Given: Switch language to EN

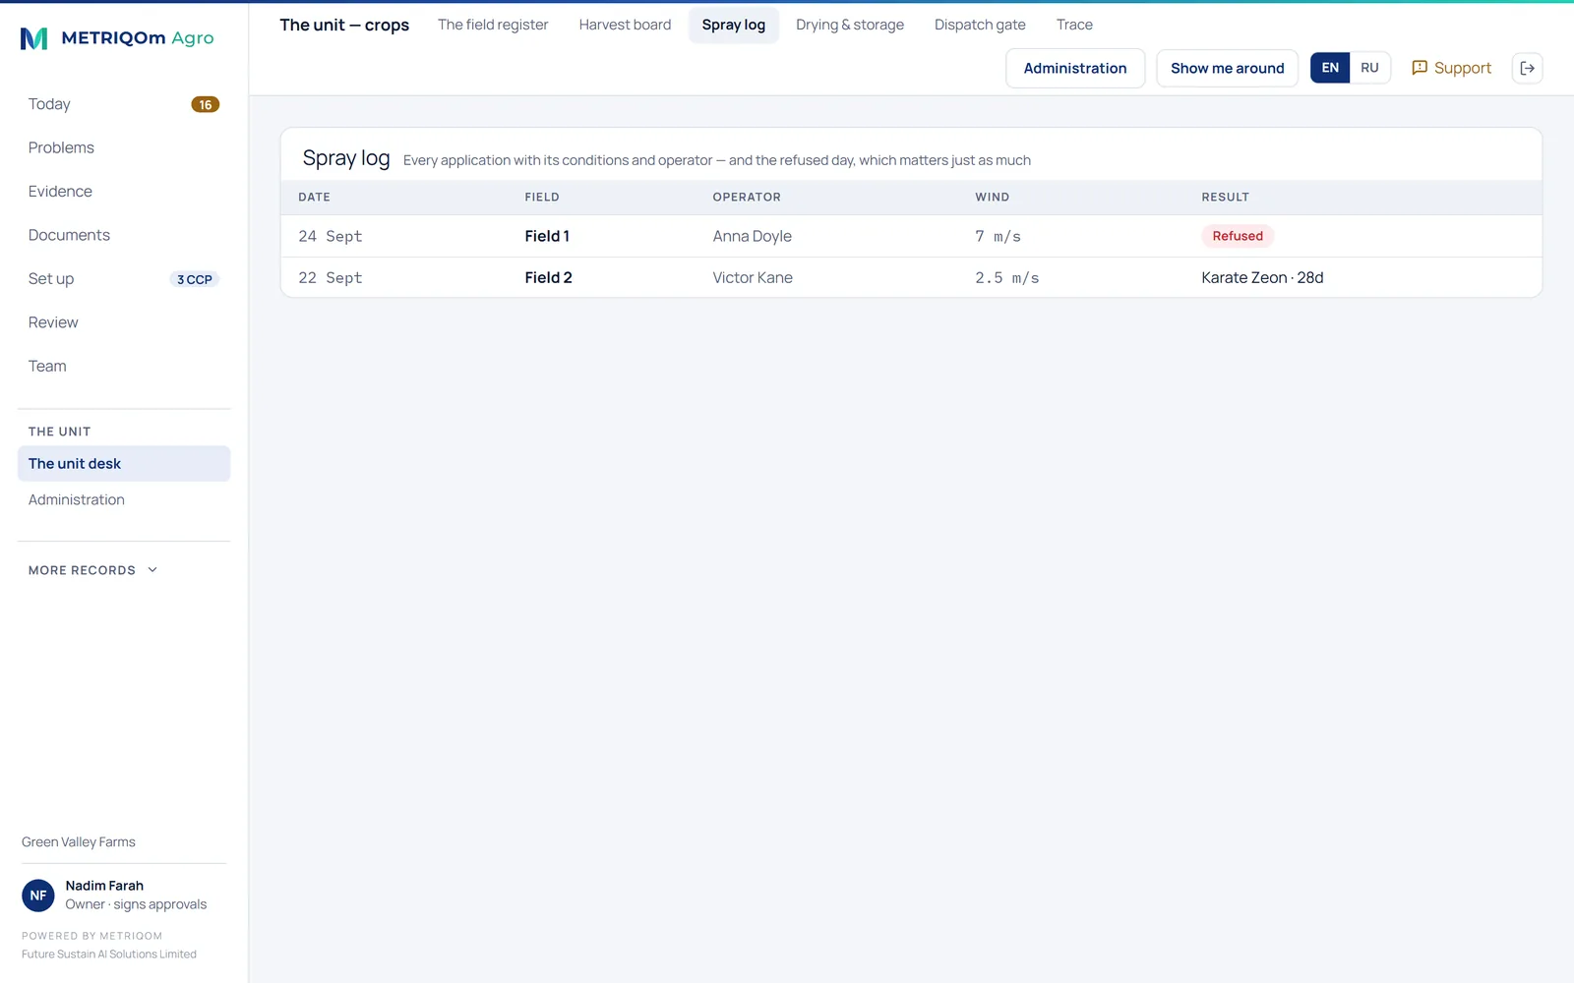Looking at the screenshot, I should [1330, 68].
